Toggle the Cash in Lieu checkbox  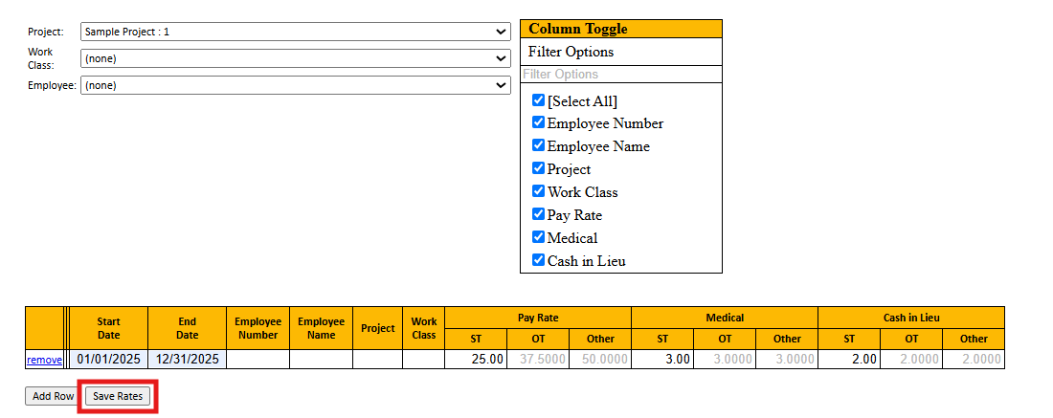click(538, 260)
